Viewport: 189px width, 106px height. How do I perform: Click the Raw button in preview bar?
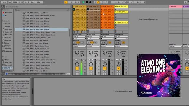point(68,74)
